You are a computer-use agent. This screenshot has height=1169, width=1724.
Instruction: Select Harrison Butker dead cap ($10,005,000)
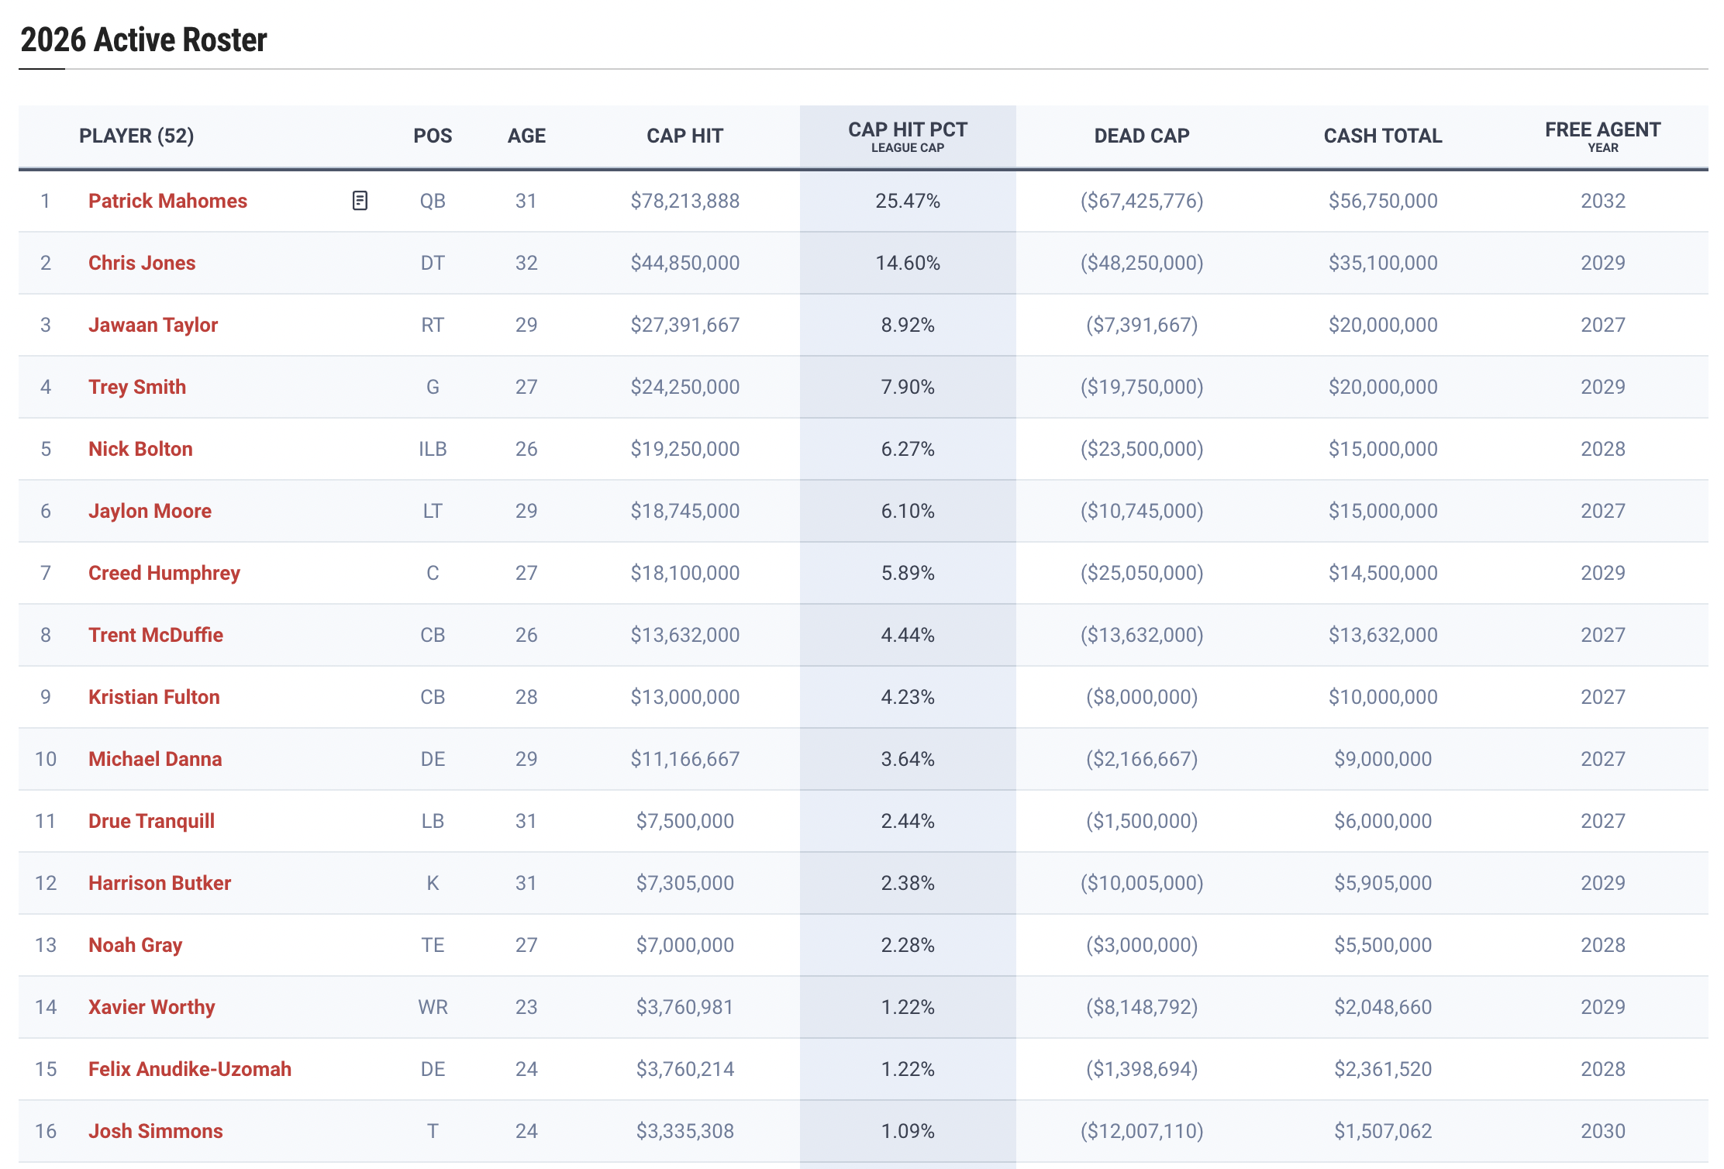1142,883
